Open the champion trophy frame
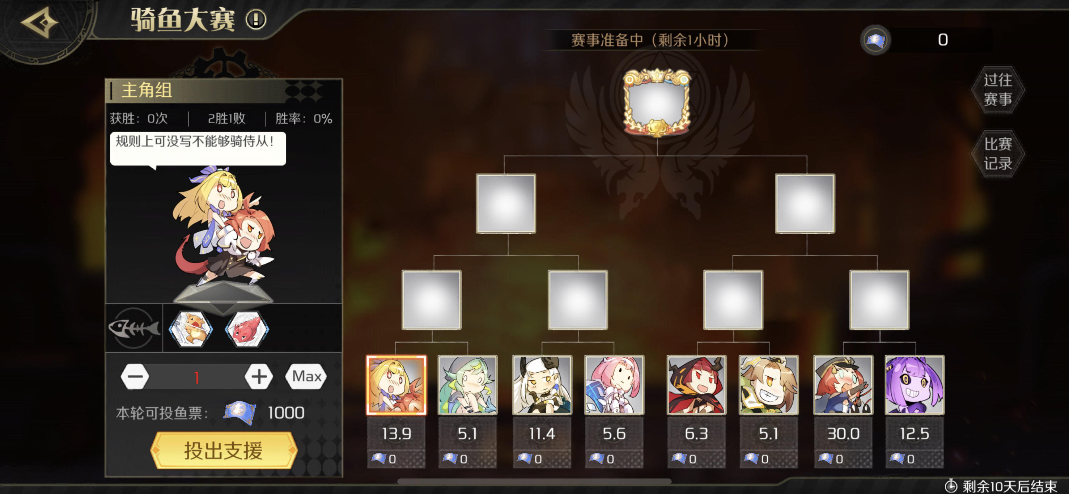 point(657,103)
